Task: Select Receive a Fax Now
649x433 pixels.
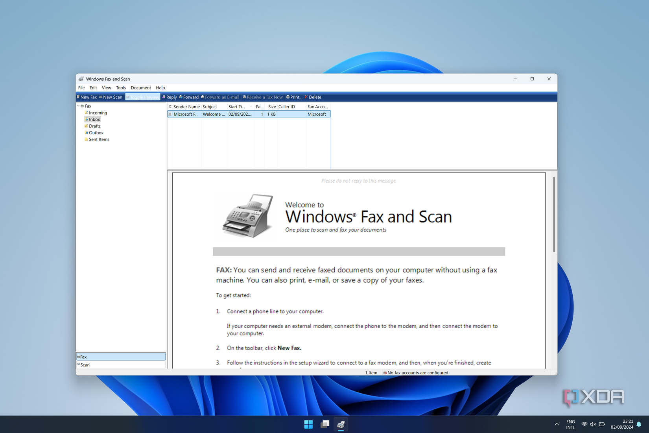Action: (x=263, y=97)
